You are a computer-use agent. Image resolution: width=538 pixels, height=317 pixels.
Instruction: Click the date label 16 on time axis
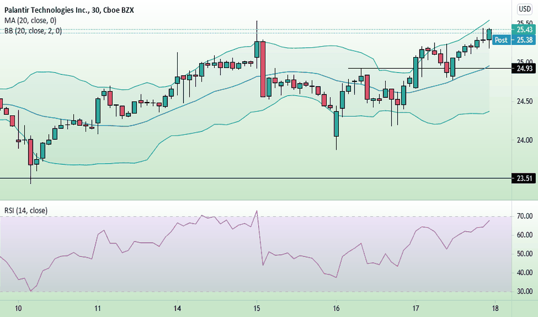336,308
